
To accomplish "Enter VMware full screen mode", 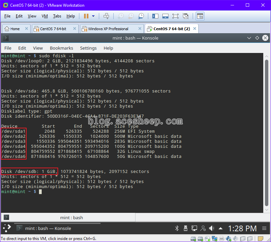I will tap(176, 16).
